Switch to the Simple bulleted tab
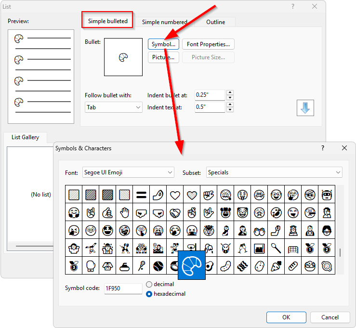 [107, 21]
